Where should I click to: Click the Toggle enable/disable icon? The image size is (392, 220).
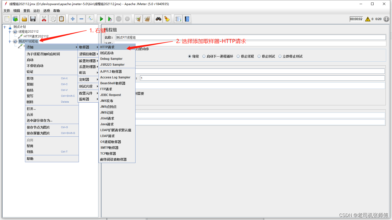tap(90, 19)
